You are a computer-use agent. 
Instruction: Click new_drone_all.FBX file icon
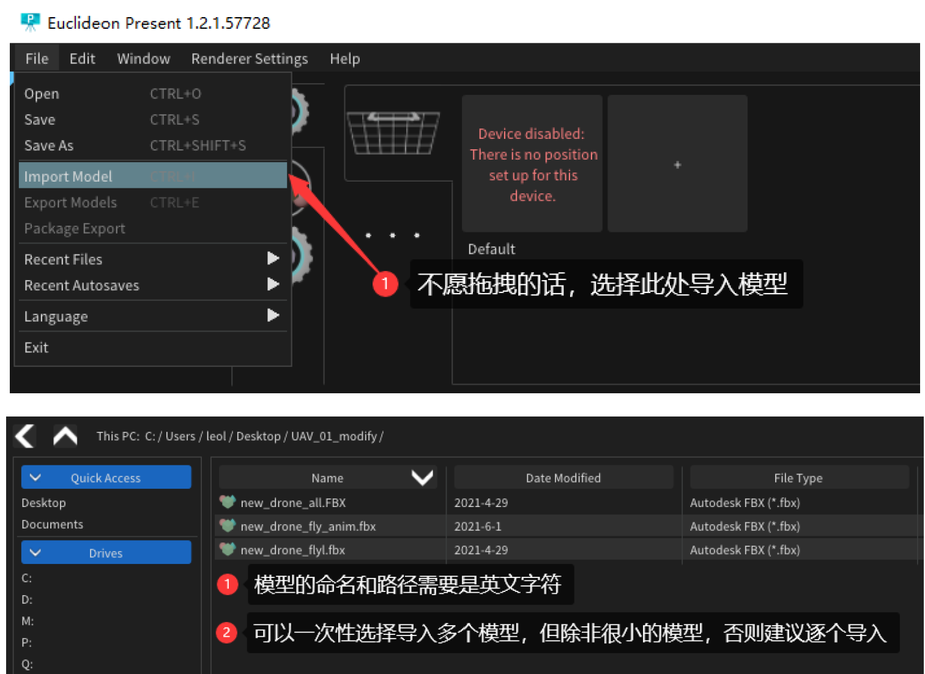pyautogui.click(x=228, y=502)
